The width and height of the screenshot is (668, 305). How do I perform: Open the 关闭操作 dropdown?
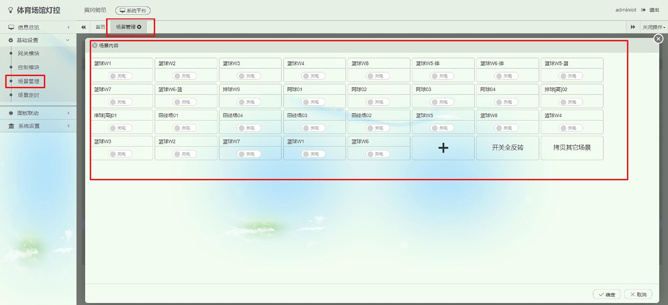click(x=653, y=27)
